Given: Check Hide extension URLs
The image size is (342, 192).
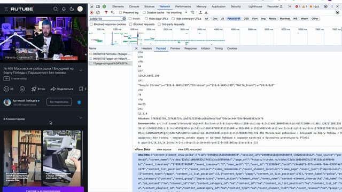Looking at the screenshot, I should pyautogui.click(x=173, y=19).
